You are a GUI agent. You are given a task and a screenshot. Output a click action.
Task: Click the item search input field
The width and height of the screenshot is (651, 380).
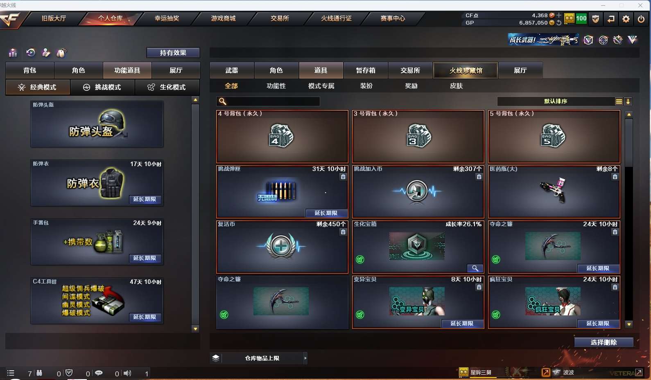tap(268, 101)
